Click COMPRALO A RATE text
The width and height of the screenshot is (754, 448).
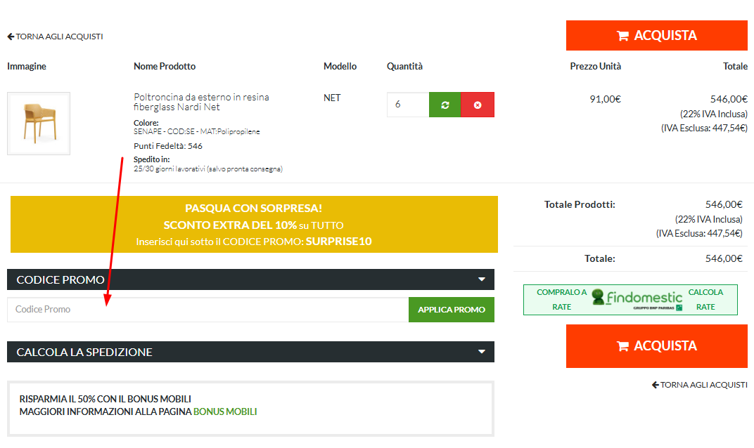[x=561, y=299]
